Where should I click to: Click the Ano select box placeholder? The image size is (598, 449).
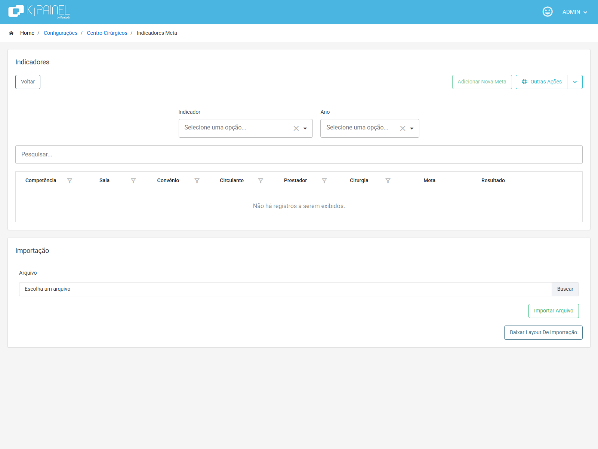(357, 128)
